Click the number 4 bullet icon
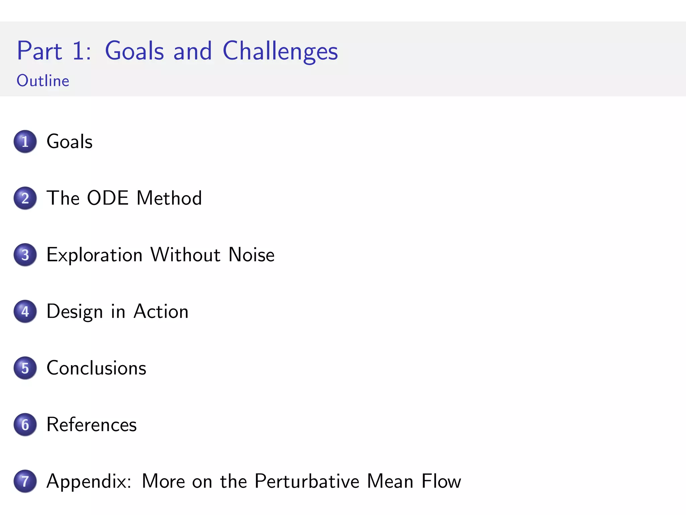Viewport: 686px width, 515px height. pos(25,311)
